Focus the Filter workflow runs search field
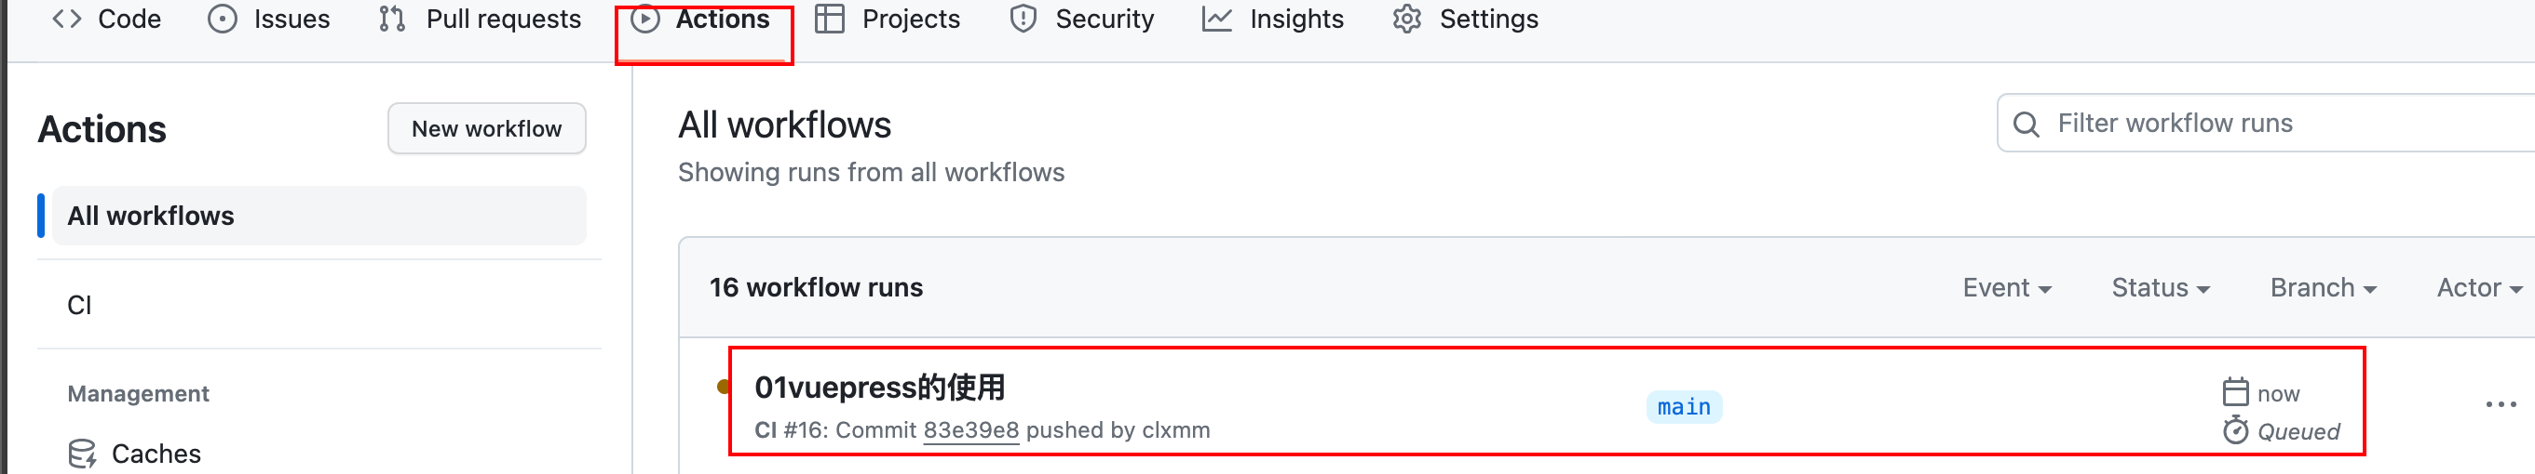 click(x=2265, y=123)
